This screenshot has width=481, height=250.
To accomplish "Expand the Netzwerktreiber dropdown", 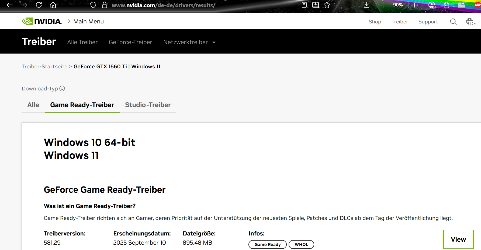I will click(189, 42).
